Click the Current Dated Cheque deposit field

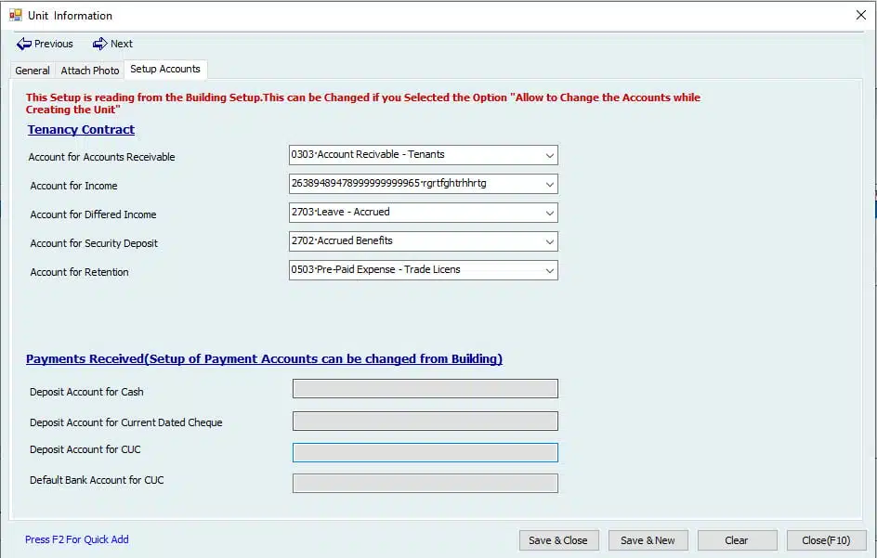(425, 421)
